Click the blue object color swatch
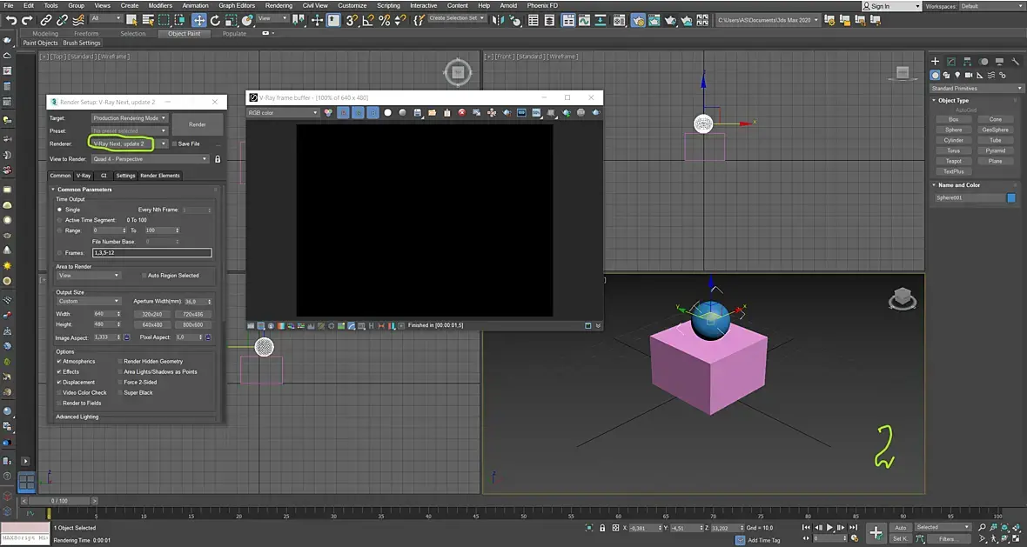The width and height of the screenshot is (1027, 547). coord(1011,198)
